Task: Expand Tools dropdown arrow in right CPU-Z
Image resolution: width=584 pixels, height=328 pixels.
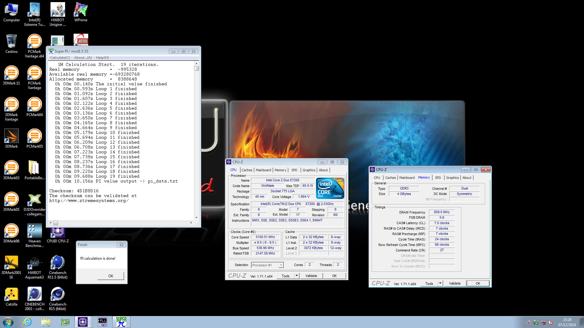Action: (x=440, y=283)
